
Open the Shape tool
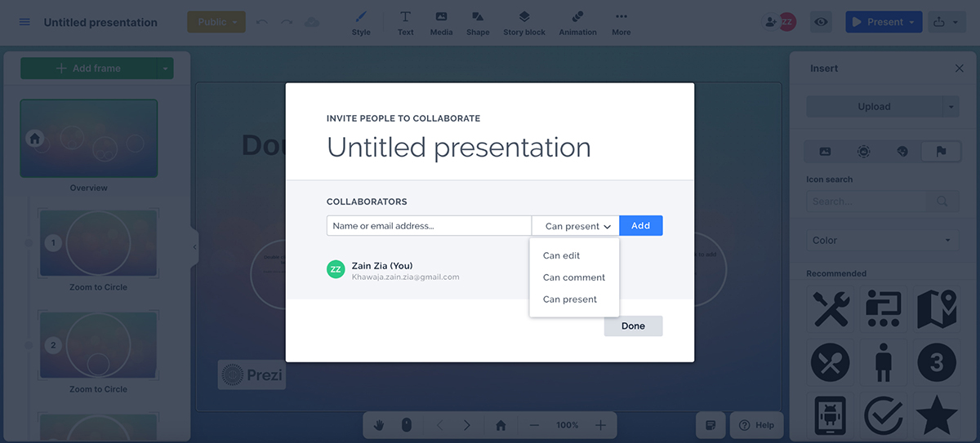click(x=478, y=23)
